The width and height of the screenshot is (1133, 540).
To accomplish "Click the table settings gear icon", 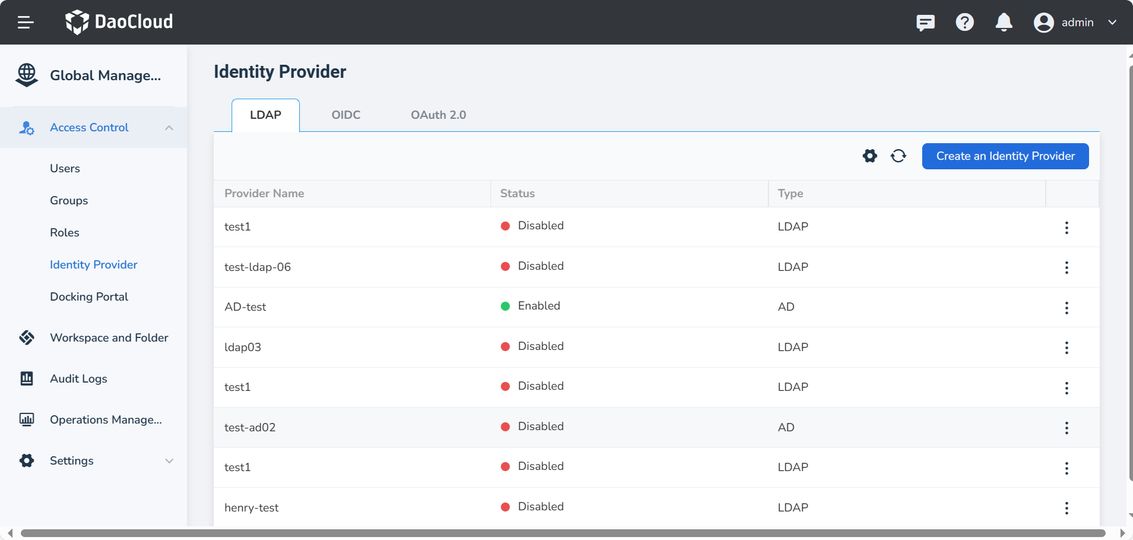I will 869,156.
